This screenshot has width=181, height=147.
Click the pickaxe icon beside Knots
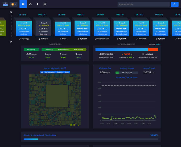[60, 39]
